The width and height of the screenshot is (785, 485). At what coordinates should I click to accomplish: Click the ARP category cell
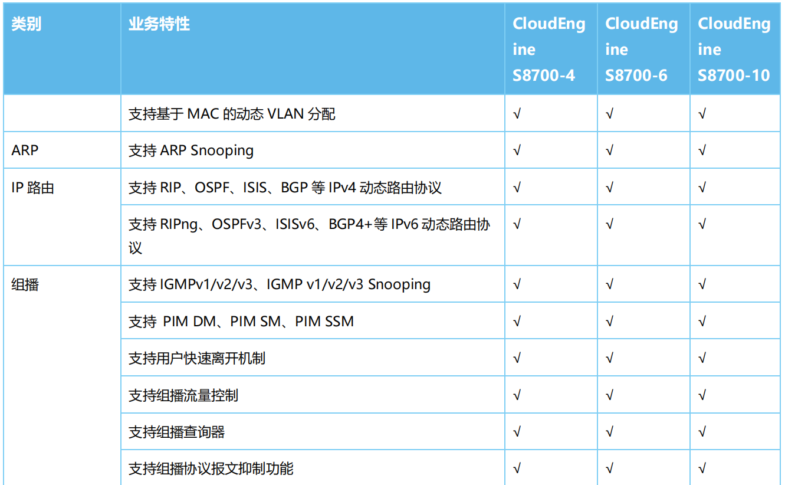click(x=25, y=150)
